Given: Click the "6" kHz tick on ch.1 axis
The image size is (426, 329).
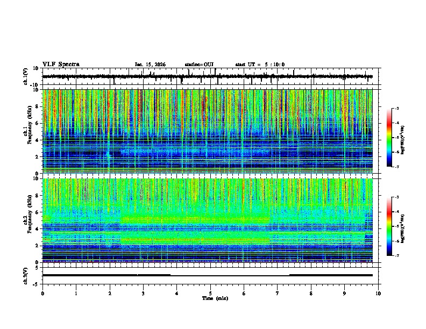Looking at the screenshot, I should point(37,123).
